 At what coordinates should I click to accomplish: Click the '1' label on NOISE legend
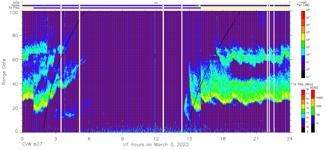click(316, 131)
